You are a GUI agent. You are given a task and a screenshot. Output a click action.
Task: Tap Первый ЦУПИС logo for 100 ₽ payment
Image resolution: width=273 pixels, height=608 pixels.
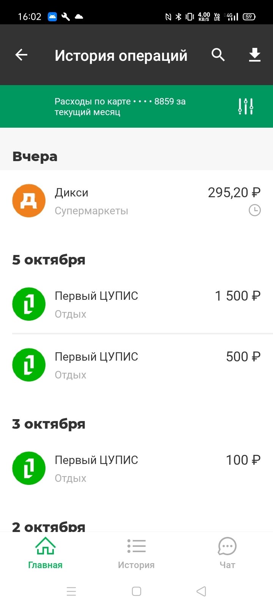(x=29, y=468)
